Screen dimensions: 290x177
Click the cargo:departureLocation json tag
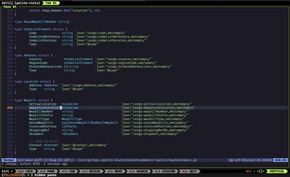159,108
